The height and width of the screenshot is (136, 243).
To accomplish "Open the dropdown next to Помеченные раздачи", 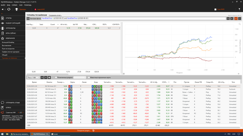I will [x=79, y=77].
